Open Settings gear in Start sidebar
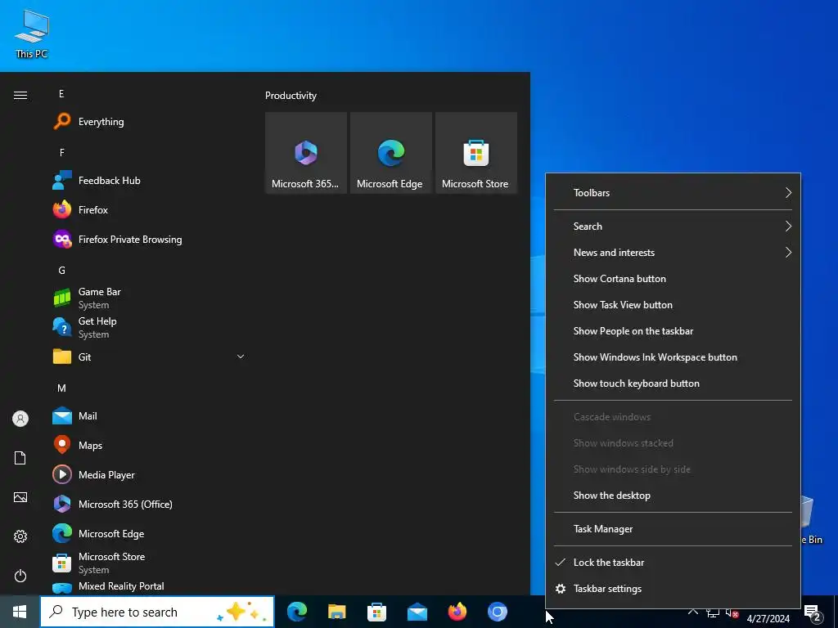Screen dimensions: 838x628 (20, 536)
